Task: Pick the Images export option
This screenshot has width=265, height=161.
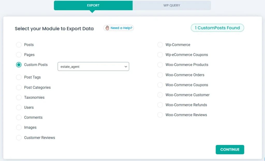Action: click(19, 128)
